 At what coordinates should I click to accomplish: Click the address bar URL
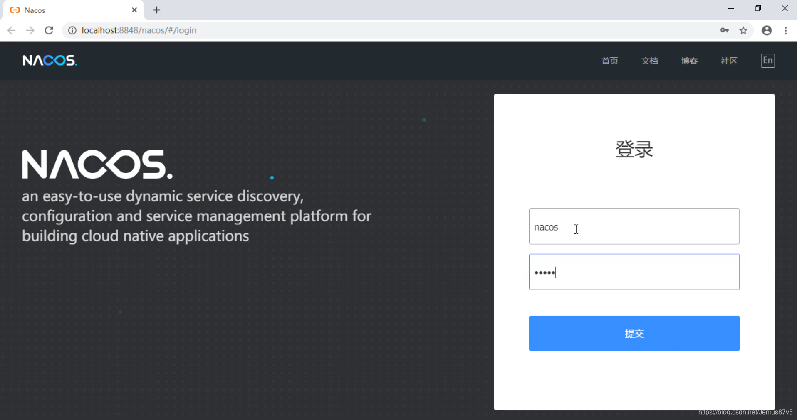click(x=139, y=30)
